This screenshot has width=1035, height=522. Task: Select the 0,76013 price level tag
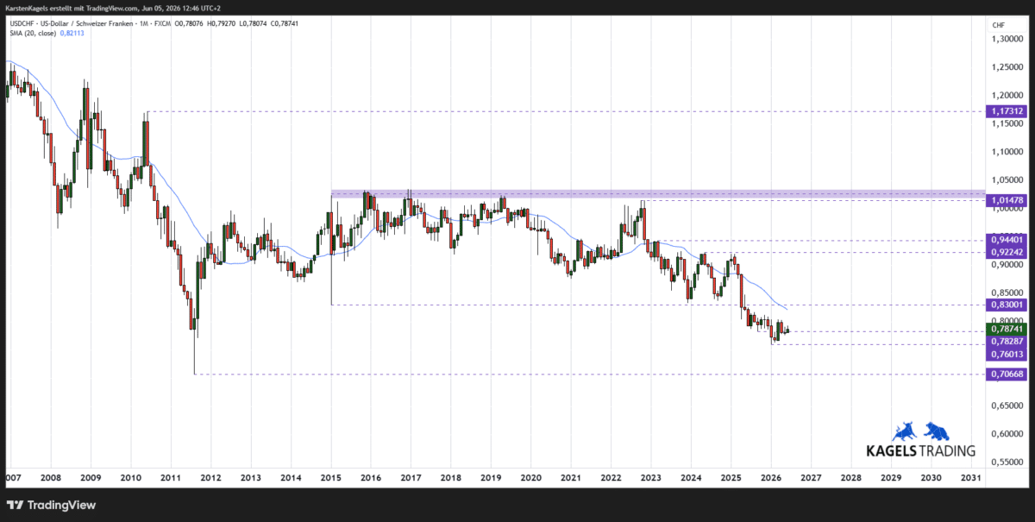tap(1007, 354)
